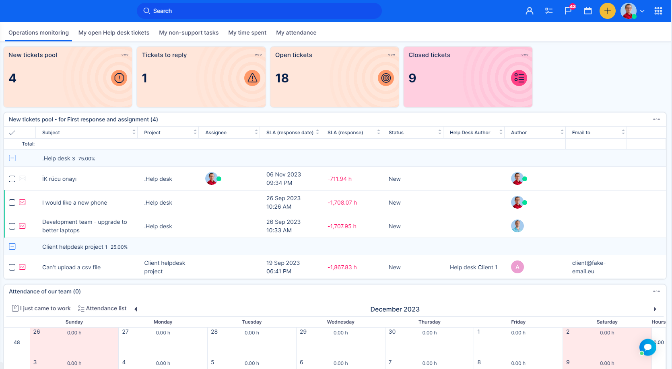Screen dimensions: 672x369
Task: Sort by SLA (response) column arrows
Action: tap(379, 132)
